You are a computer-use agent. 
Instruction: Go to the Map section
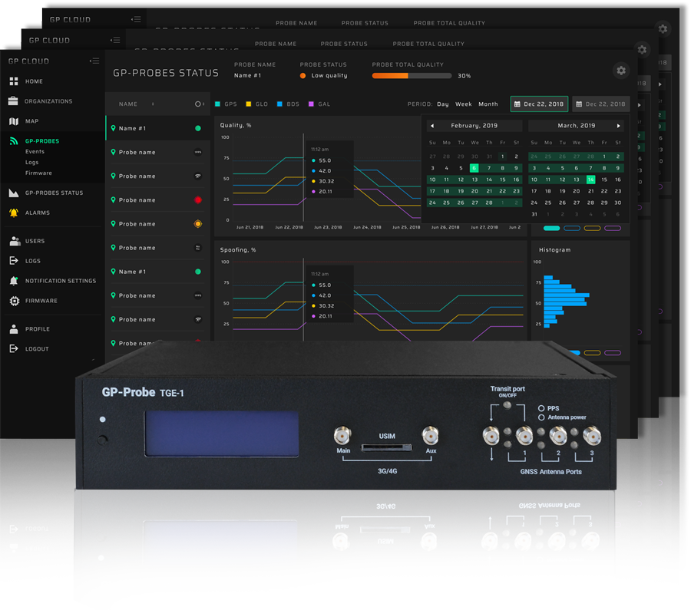(24, 121)
